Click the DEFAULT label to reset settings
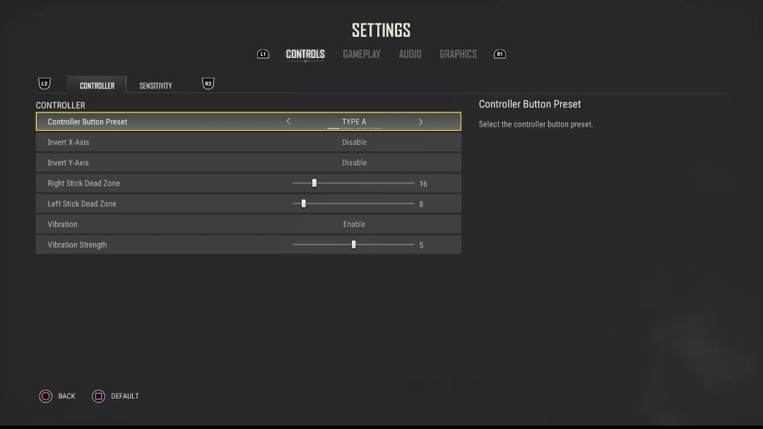The height and width of the screenshot is (429, 763). (x=124, y=396)
